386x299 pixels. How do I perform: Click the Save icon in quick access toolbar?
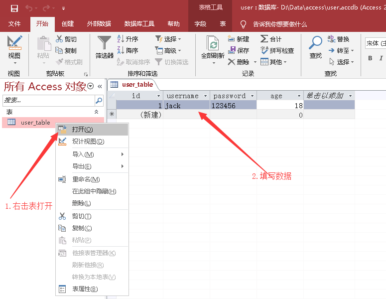coord(14,8)
